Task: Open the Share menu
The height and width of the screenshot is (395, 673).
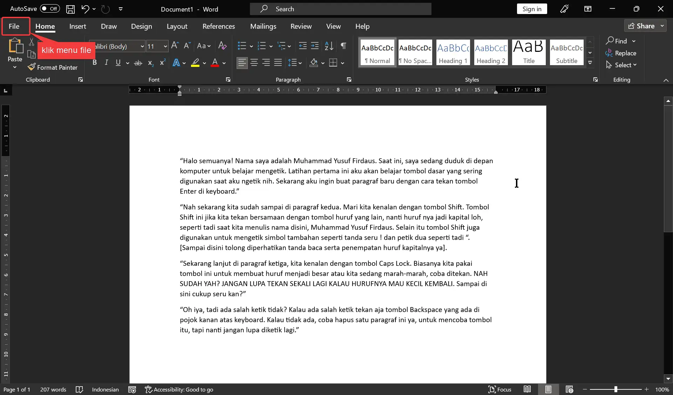Action: coord(645,26)
